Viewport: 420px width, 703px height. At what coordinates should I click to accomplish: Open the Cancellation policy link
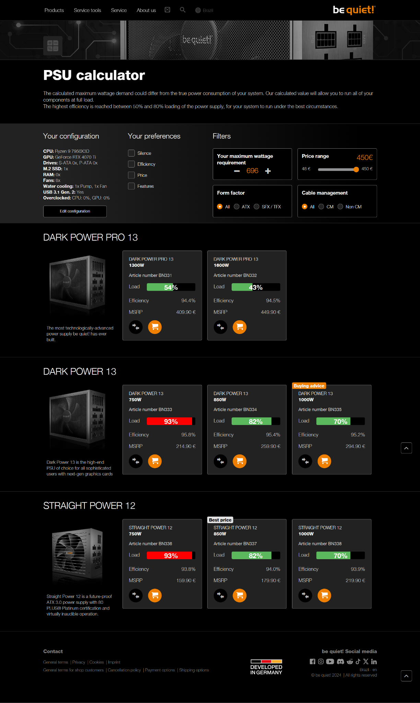tap(124, 670)
